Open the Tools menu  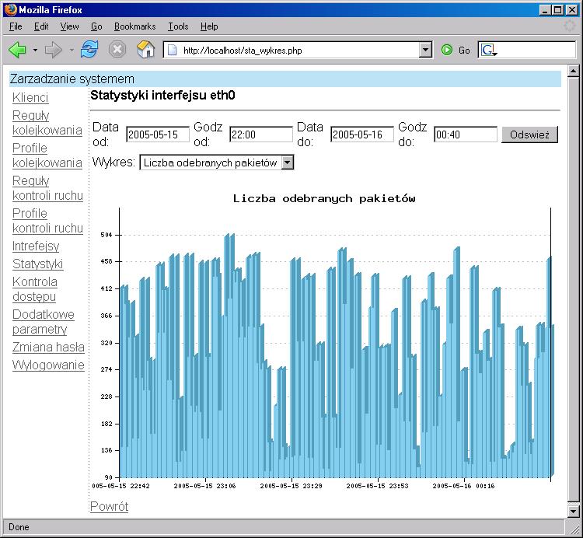(x=178, y=26)
